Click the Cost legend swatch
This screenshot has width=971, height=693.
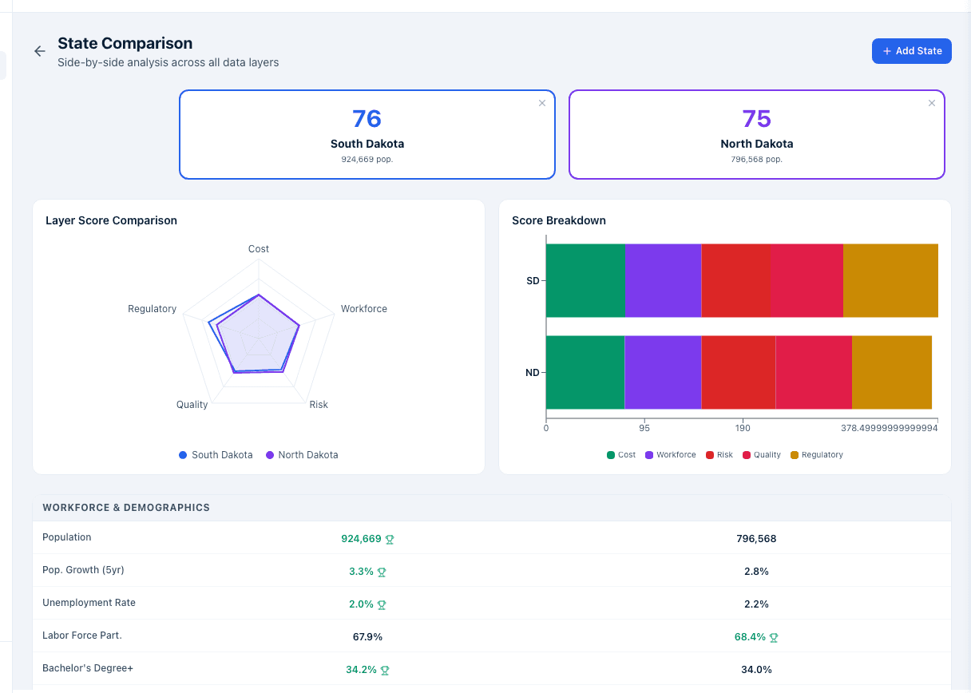pos(611,455)
